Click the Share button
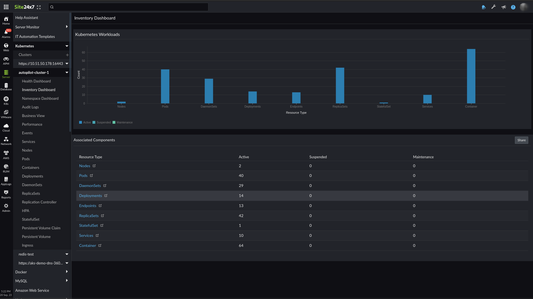This screenshot has height=299, width=533. click(x=521, y=140)
